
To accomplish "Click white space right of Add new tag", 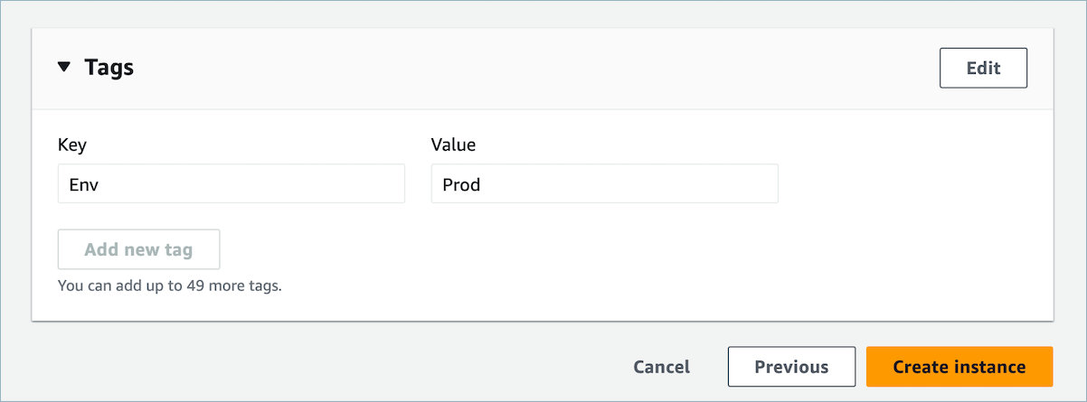I will [543, 249].
